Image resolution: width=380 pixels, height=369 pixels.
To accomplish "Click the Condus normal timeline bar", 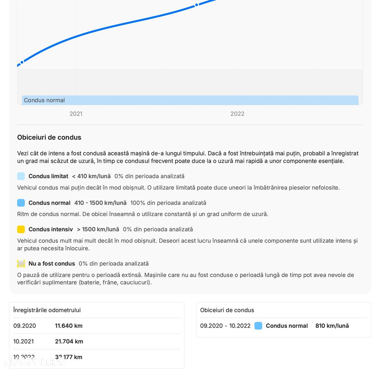I will tap(190, 100).
